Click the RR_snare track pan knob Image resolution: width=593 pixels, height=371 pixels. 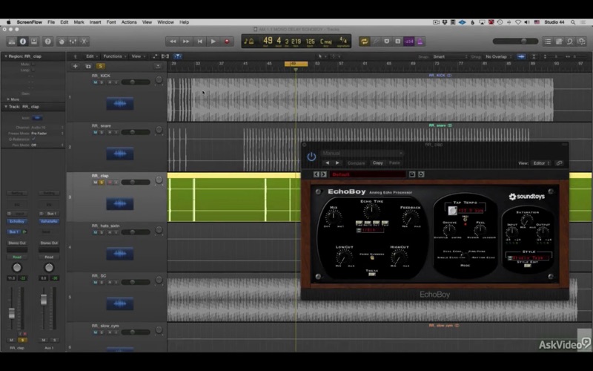159,130
